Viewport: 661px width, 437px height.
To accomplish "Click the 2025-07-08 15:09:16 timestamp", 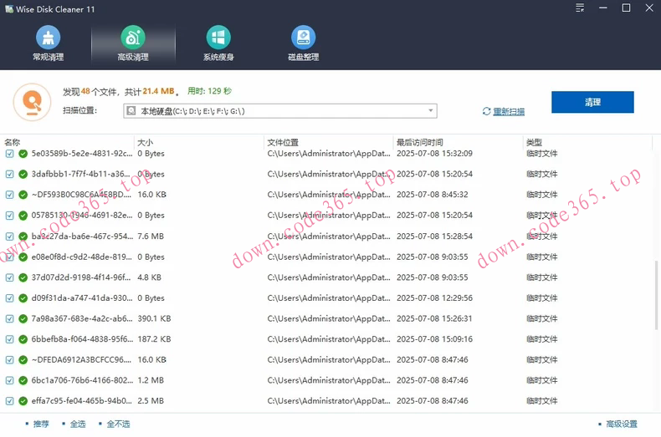I will point(434,339).
